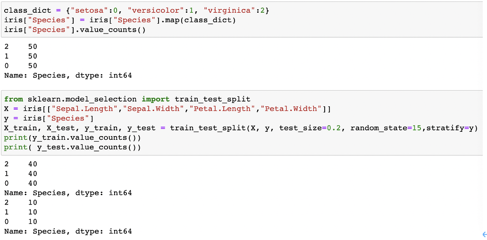The width and height of the screenshot is (487, 240).
Task: Click the train_test_split call line
Action: [241, 128]
